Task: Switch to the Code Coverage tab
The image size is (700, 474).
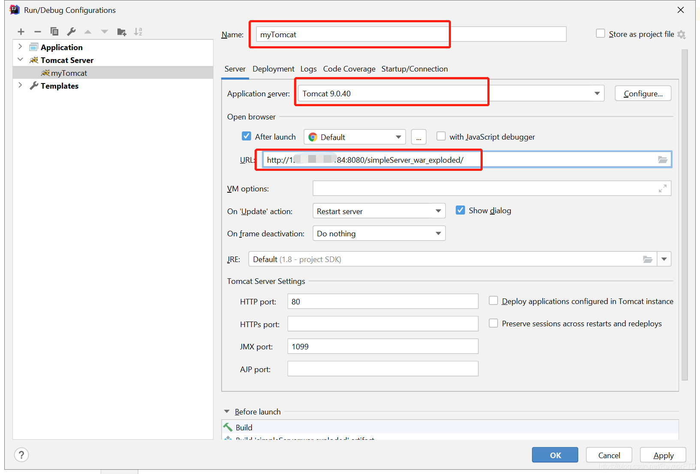Action: coord(349,69)
